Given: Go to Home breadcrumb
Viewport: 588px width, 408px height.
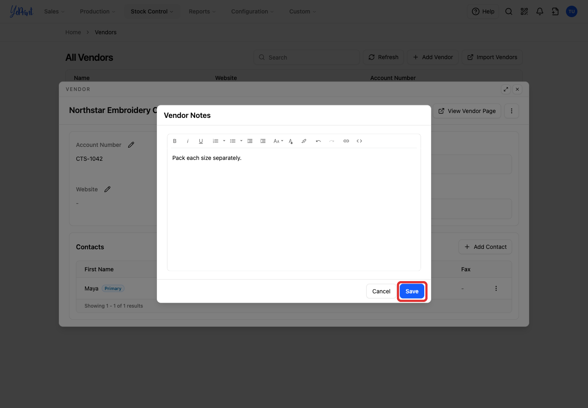Looking at the screenshot, I should click(73, 32).
